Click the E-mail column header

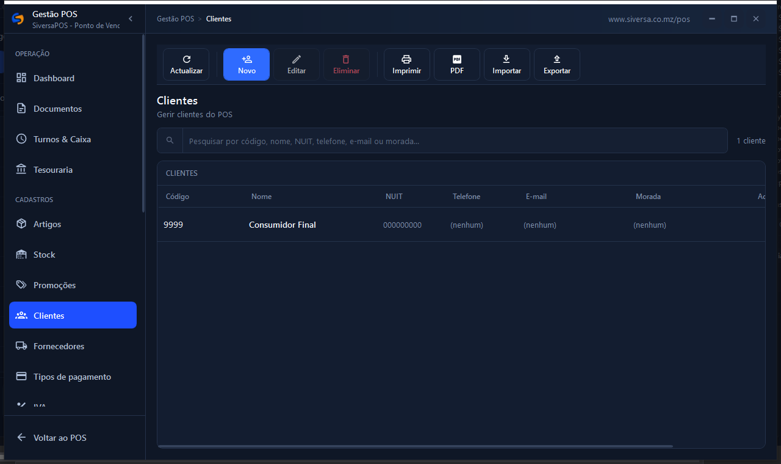(x=536, y=197)
